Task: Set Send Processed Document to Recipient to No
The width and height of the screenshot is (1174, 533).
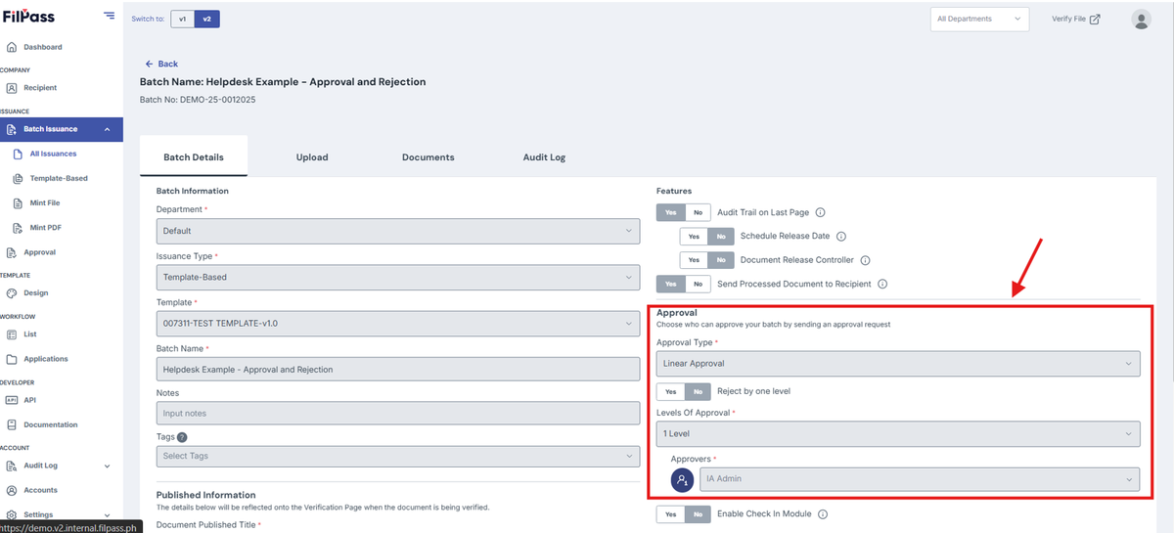Action: tap(698, 285)
